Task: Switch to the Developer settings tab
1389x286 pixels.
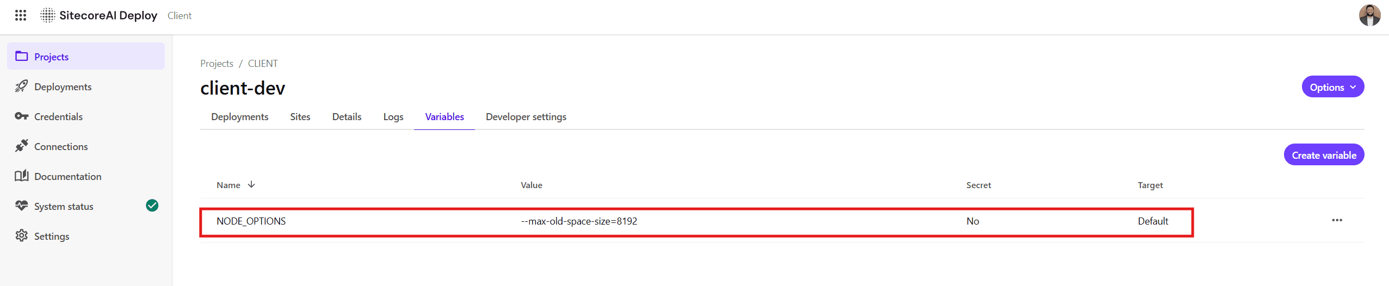Action: [x=526, y=117]
